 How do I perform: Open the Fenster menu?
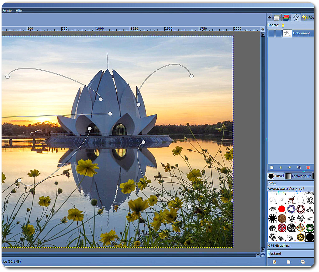pyautogui.click(x=7, y=11)
